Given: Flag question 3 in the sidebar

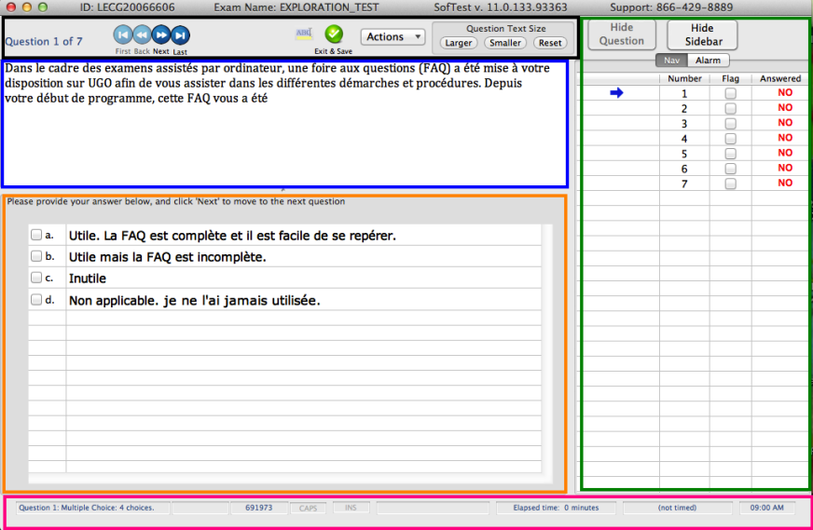Looking at the screenshot, I should click(731, 123).
